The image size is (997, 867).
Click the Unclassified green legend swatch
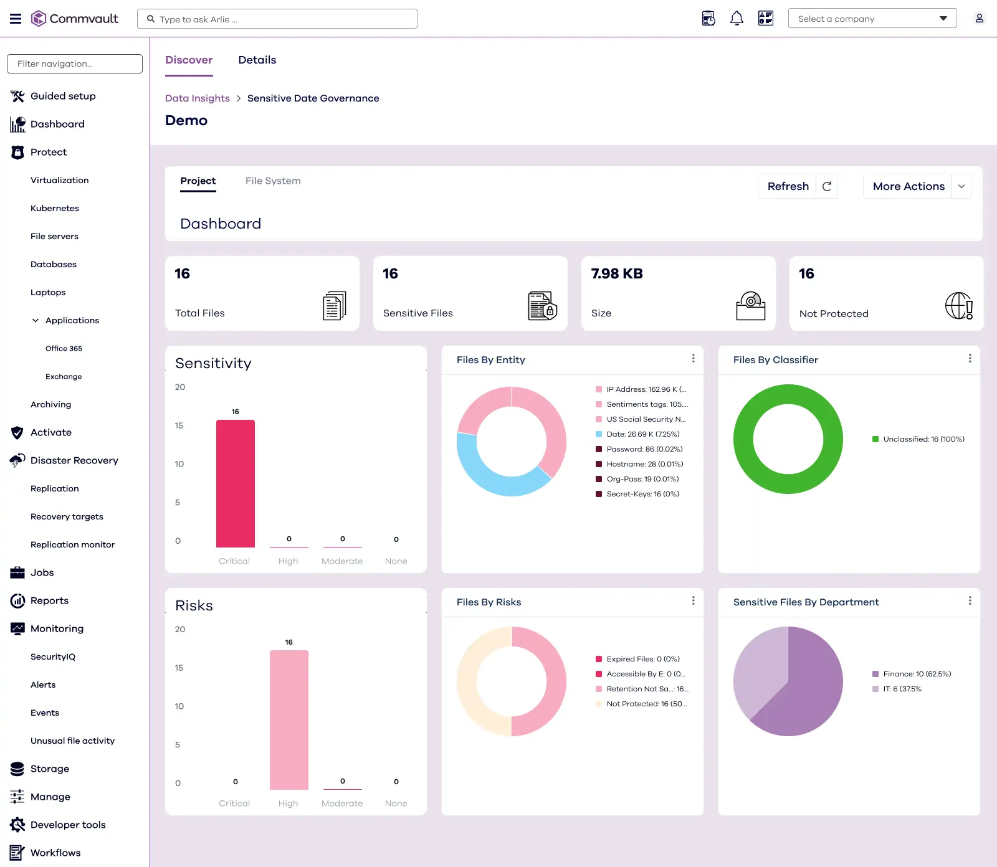(x=875, y=439)
